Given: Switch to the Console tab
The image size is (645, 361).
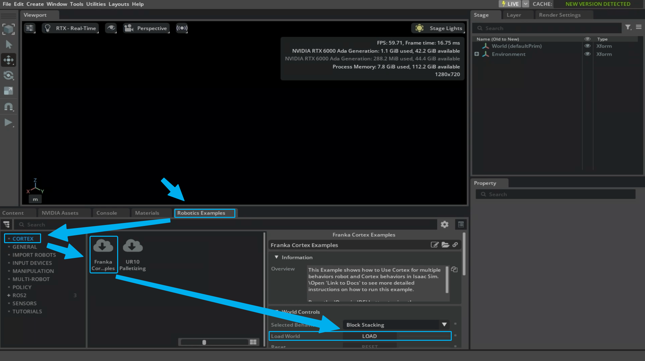Looking at the screenshot, I should (107, 213).
